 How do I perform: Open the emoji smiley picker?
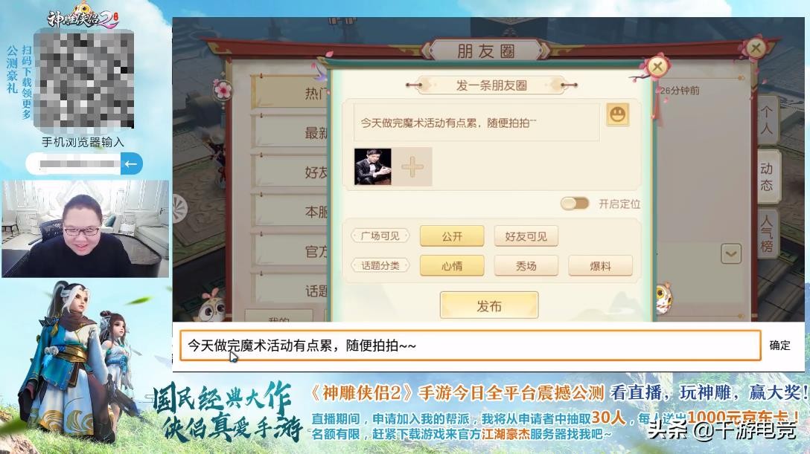tap(618, 114)
